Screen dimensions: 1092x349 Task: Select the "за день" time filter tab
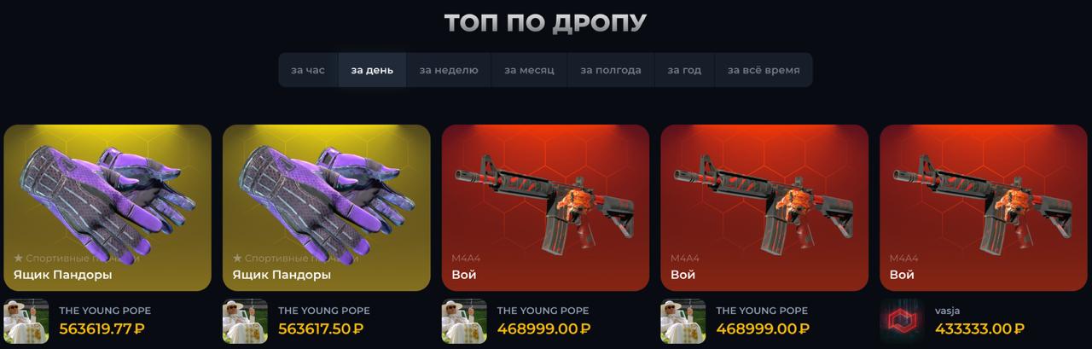click(372, 70)
